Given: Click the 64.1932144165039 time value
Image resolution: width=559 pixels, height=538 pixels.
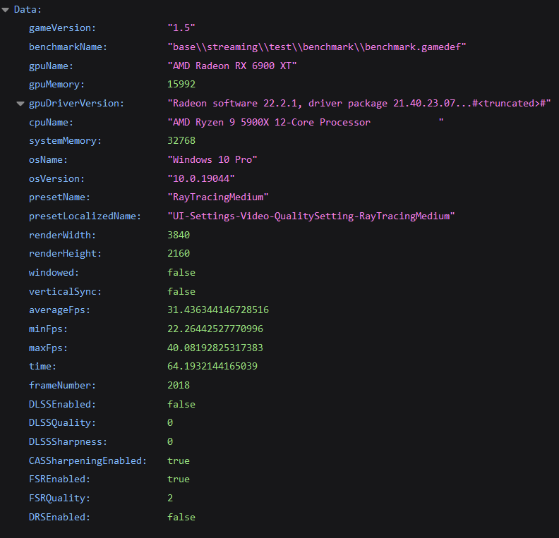Looking at the screenshot, I should (x=212, y=366).
